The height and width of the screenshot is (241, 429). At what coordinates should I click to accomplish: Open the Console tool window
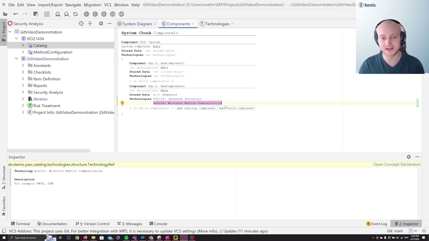click(158, 224)
